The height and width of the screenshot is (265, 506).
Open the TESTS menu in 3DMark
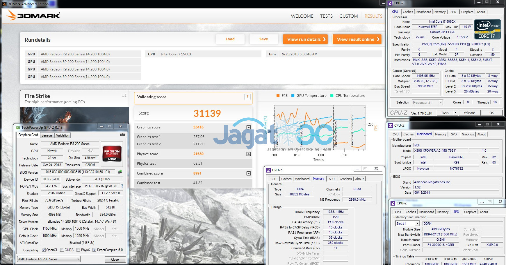(x=326, y=16)
